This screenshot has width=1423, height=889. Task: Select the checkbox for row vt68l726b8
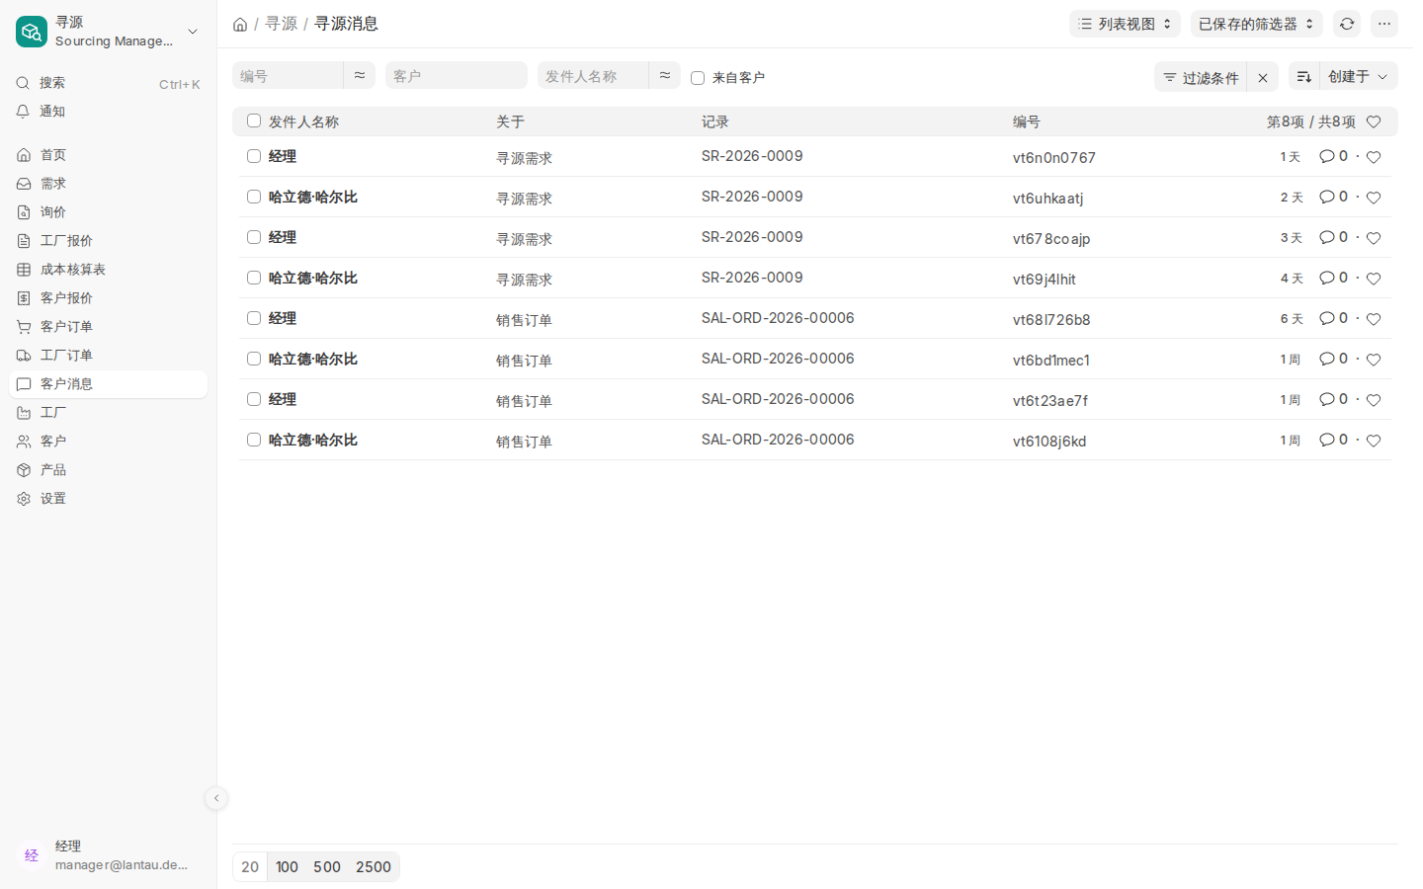[254, 318]
